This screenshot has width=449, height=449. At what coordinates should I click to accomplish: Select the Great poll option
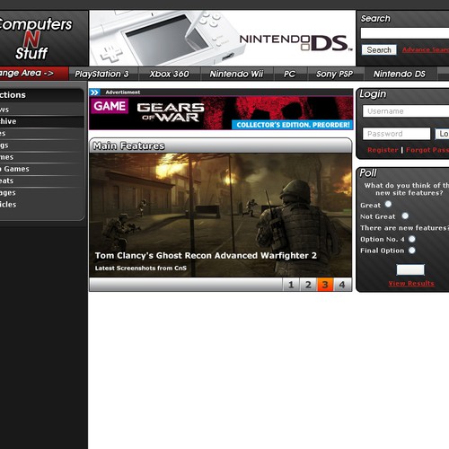click(388, 204)
